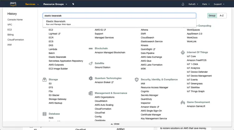Viewport: 234px width, 130px height.
Task: Open the notifications bell icon
Action: pyautogui.click(x=183, y=4)
